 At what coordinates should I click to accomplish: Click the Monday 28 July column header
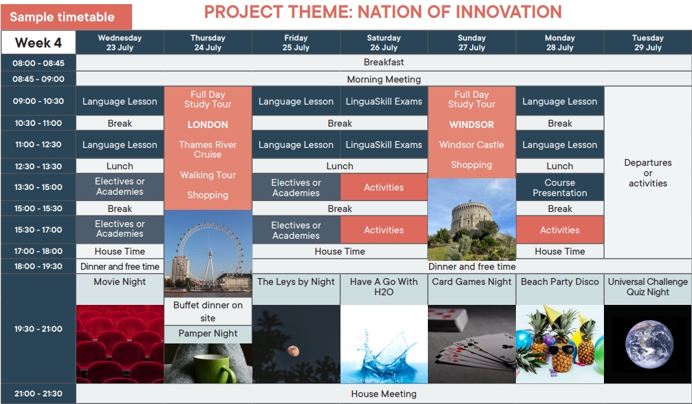tap(560, 43)
